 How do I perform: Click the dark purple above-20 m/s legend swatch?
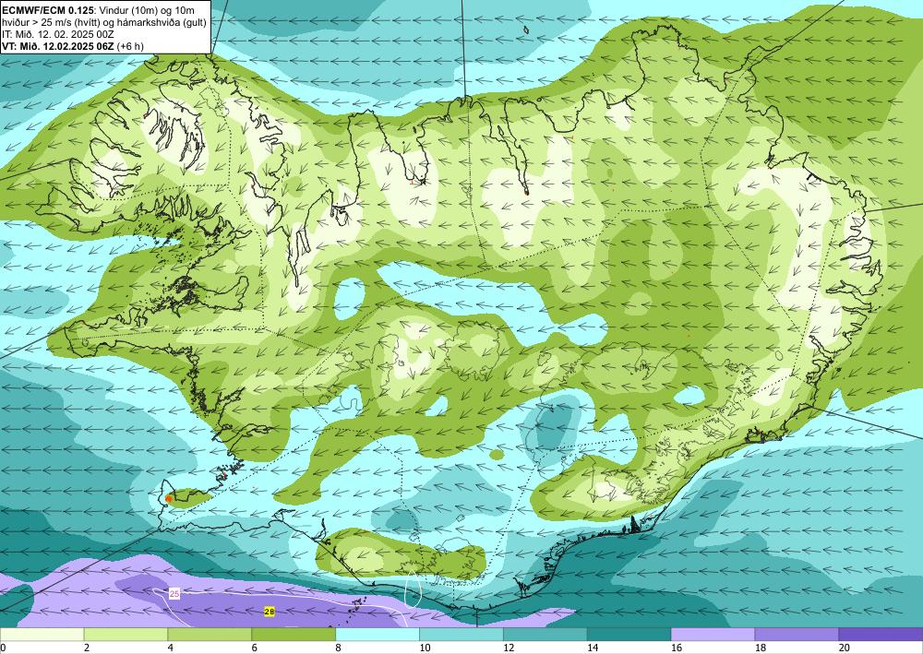pyautogui.click(x=881, y=634)
